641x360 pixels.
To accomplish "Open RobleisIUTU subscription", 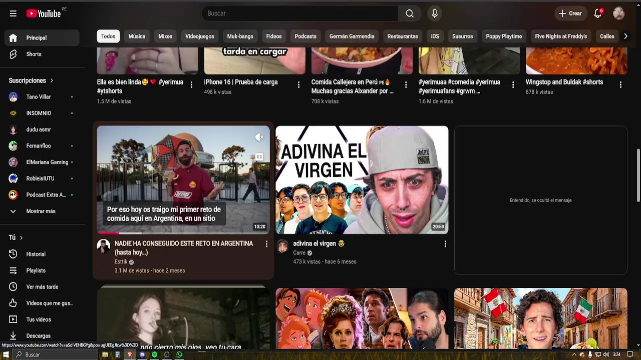I will point(42,178).
